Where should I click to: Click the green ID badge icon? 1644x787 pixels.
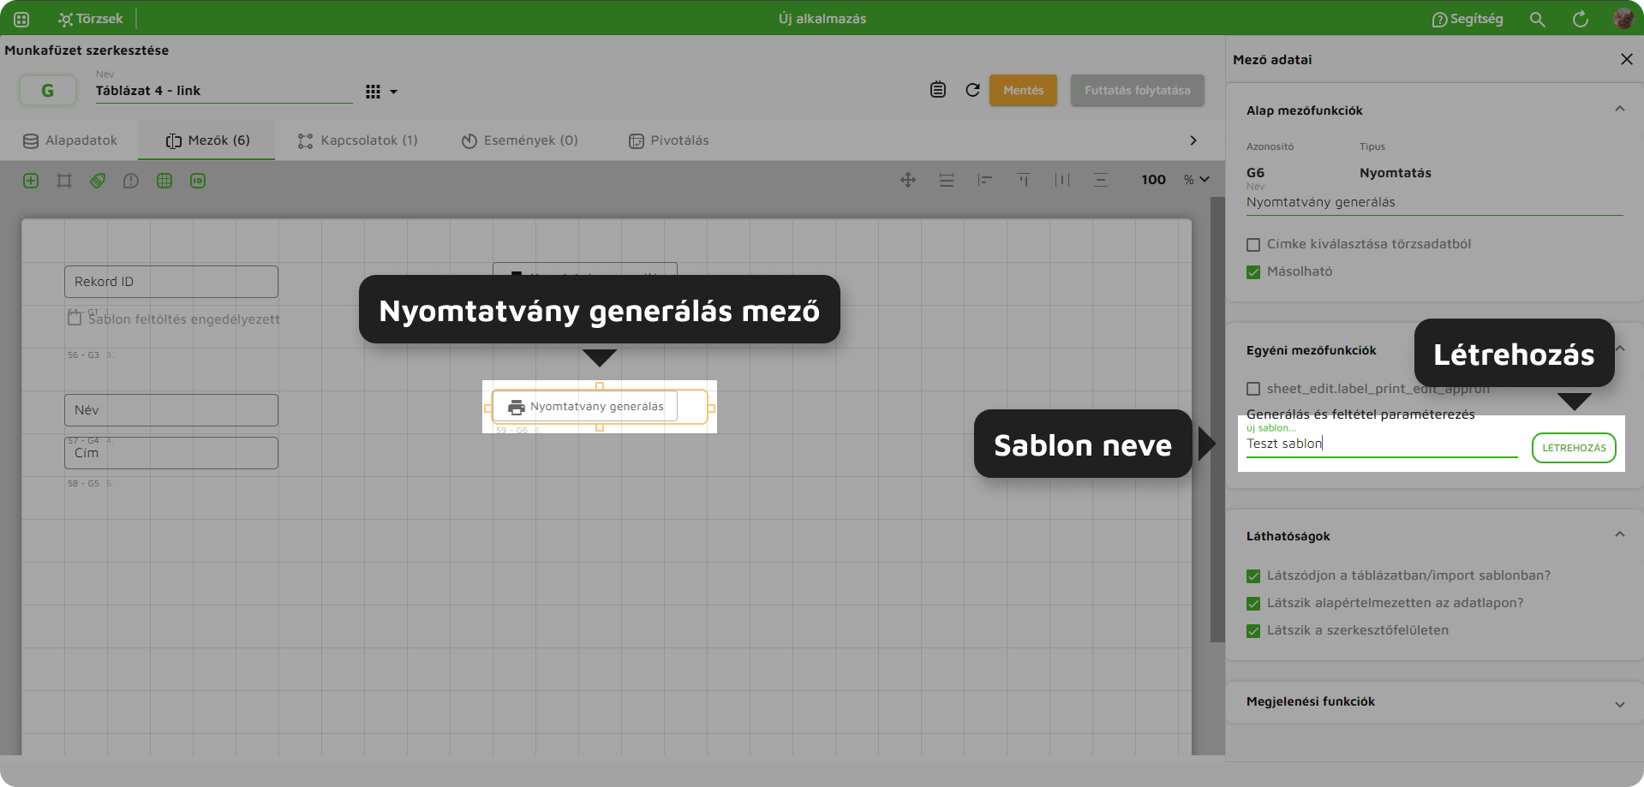[198, 181]
